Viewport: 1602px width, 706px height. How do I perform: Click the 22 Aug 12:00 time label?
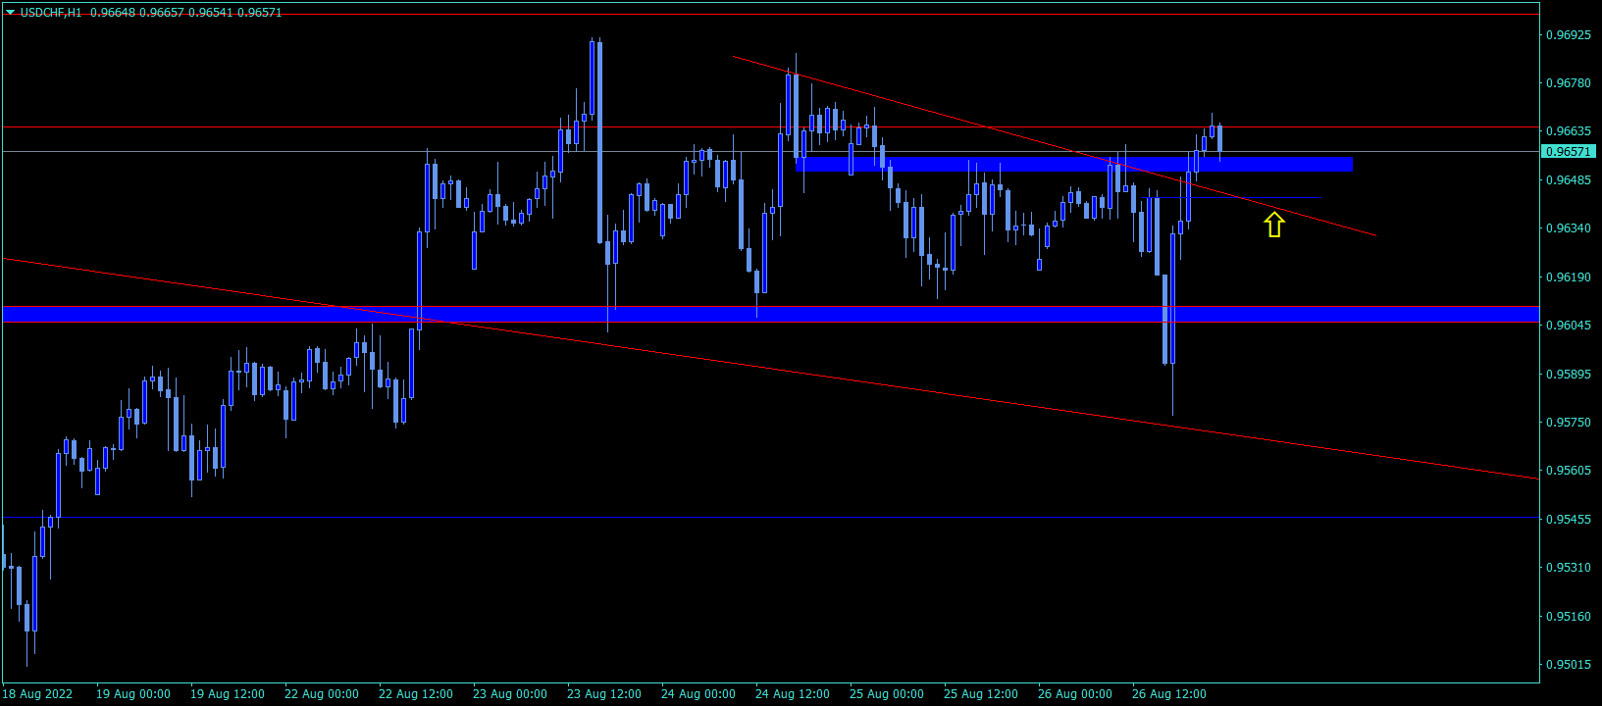click(416, 694)
